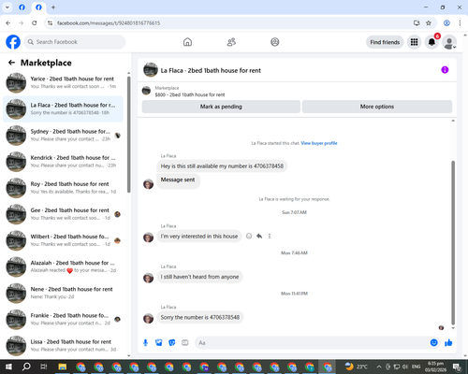Open Roy conversation in the list
Screen dimensions: 468x374
[63, 188]
